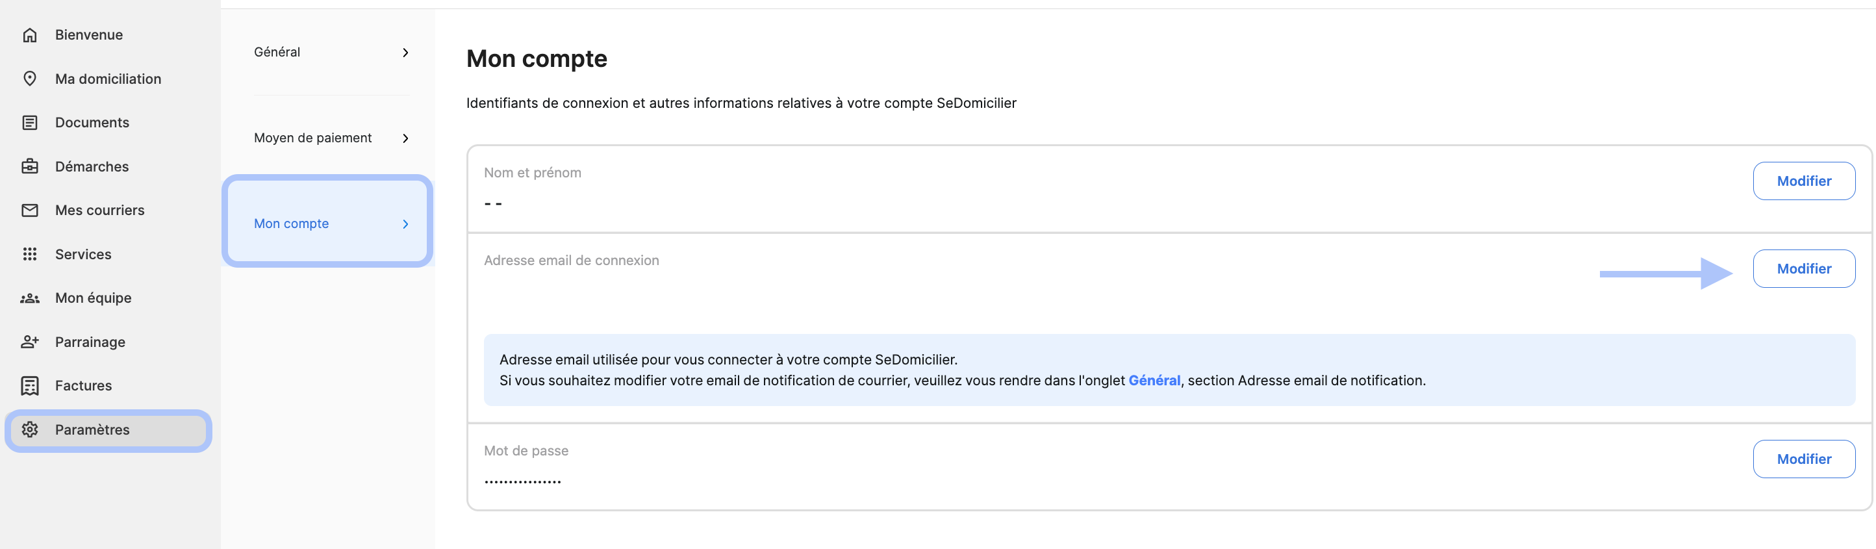
Task: Click the Mon équipe people icon
Action: pyautogui.click(x=30, y=298)
